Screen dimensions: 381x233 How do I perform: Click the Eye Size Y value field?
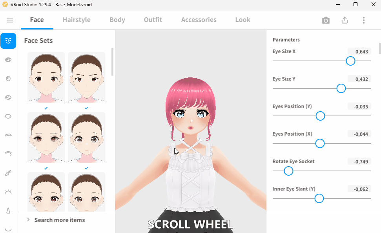point(359,79)
